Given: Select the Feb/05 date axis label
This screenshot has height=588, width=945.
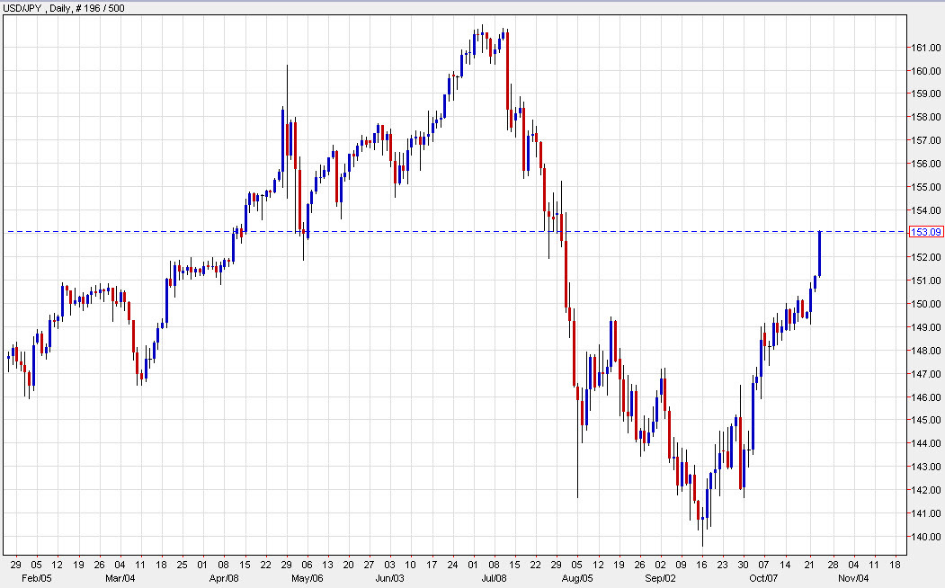Looking at the screenshot, I should click(38, 579).
